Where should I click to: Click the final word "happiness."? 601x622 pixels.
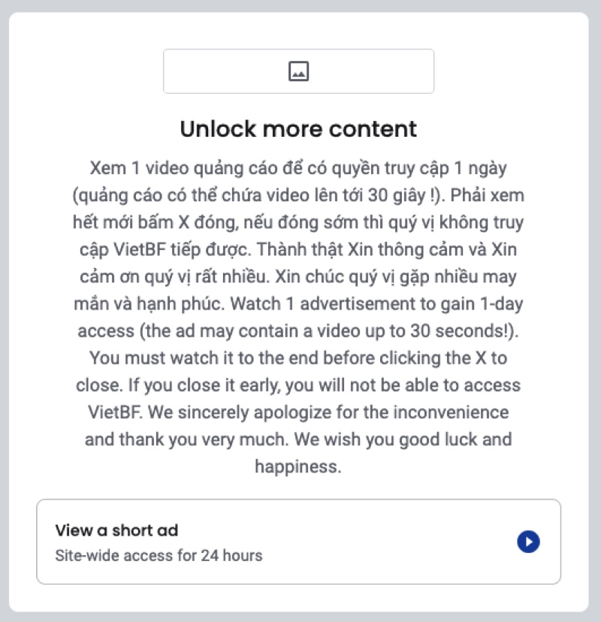tap(298, 466)
